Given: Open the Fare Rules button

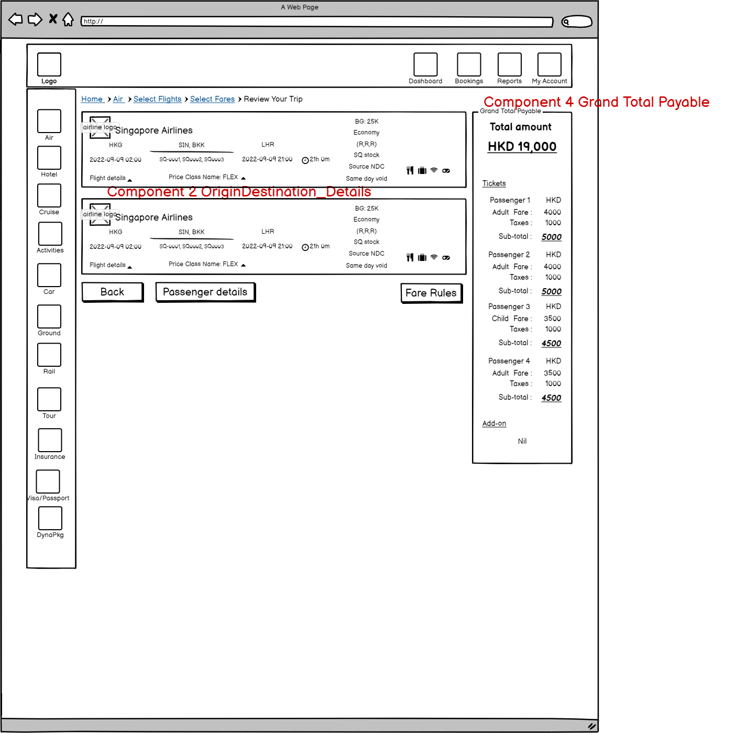Looking at the screenshot, I should (x=431, y=293).
